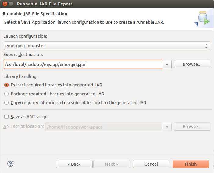The height and width of the screenshot is (173, 214).
Task: Cancel the JAR export dialog
Action: point(151,164)
